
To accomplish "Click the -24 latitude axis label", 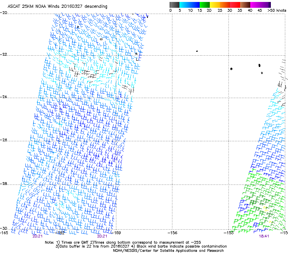I will click(x=4, y=97).
